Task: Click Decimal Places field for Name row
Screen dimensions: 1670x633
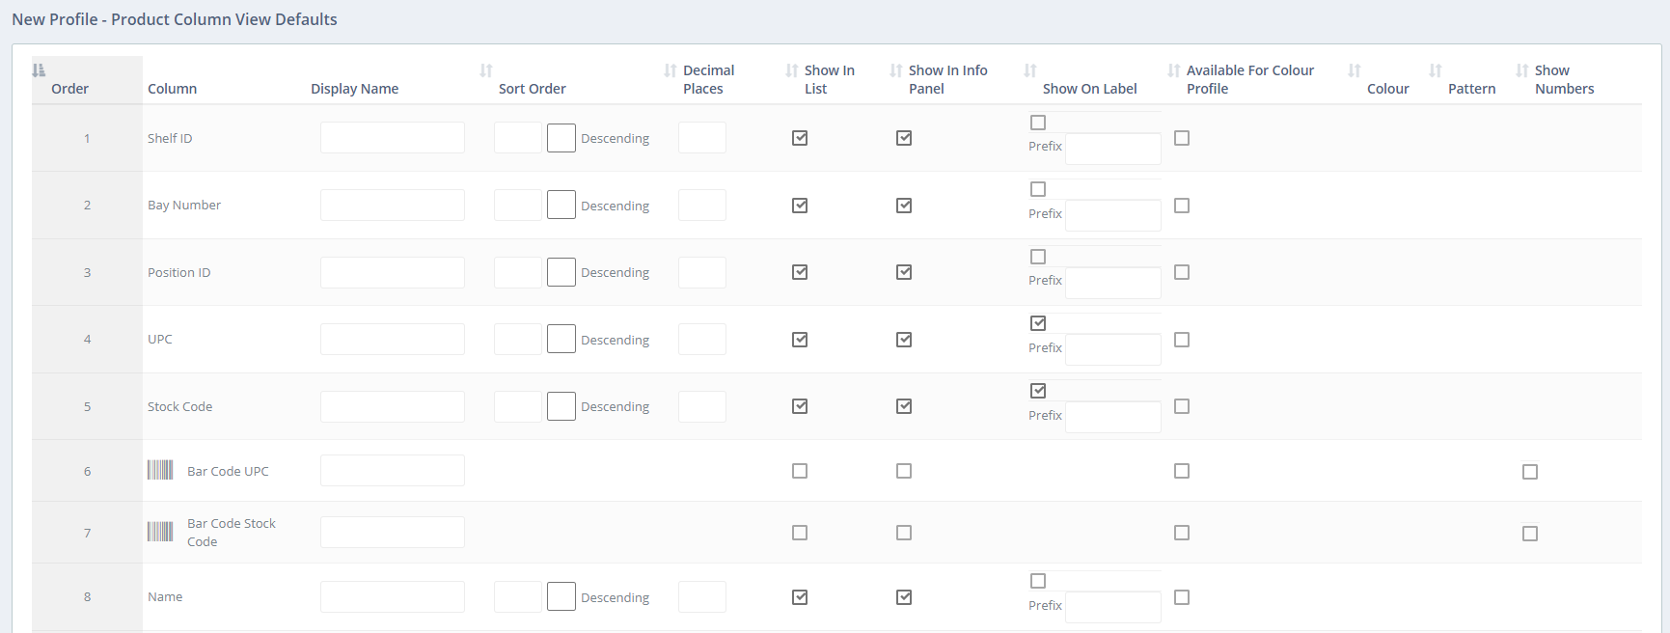Action: [x=702, y=596]
